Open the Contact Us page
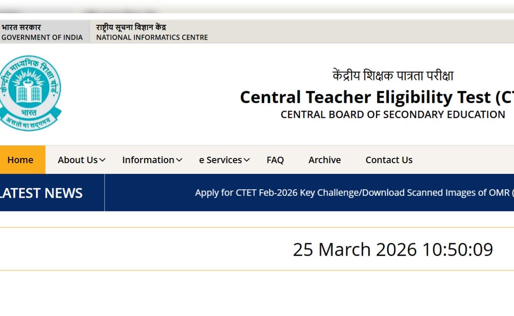This screenshot has width=514, height=316. (388, 160)
